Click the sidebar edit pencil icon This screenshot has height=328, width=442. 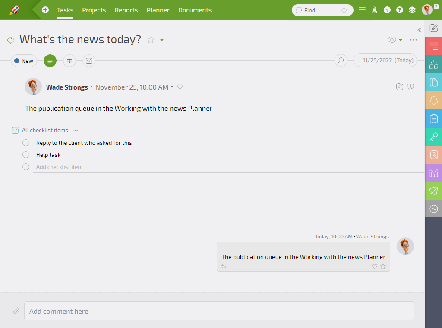coord(433,28)
